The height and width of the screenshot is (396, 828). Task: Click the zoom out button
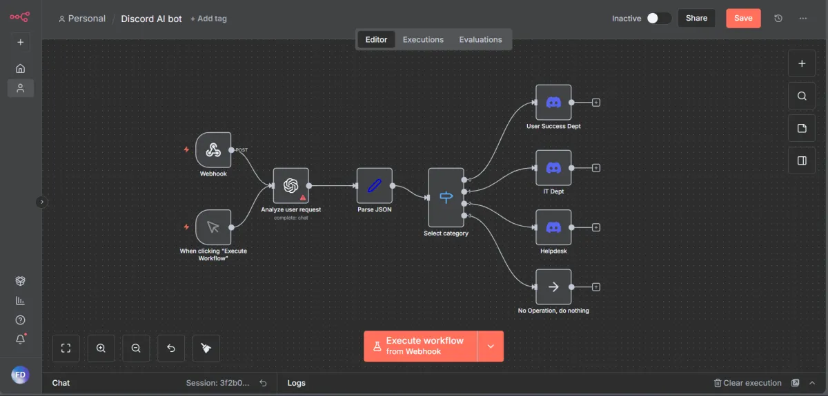tap(136, 348)
